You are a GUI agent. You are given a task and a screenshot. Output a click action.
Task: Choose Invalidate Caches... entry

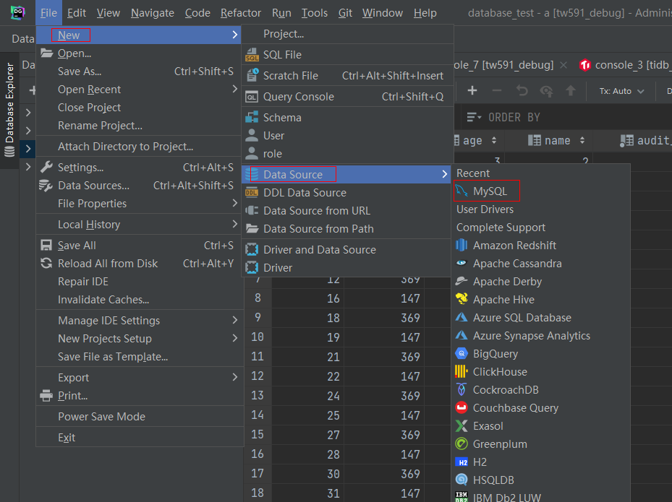(x=140, y=300)
